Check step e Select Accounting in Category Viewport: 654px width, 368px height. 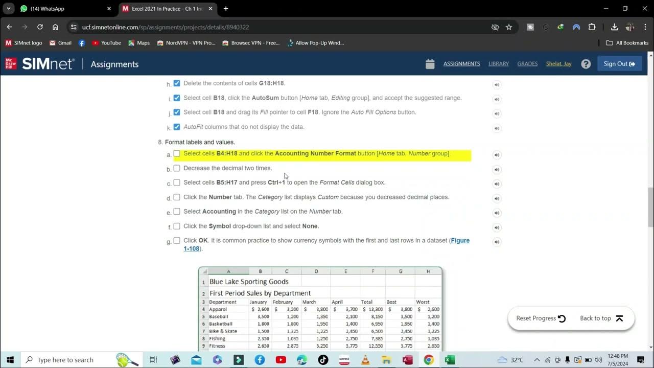[x=177, y=212]
